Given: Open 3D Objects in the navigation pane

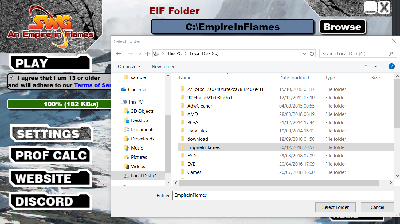Looking at the screenshot, I should coord(139,111).
